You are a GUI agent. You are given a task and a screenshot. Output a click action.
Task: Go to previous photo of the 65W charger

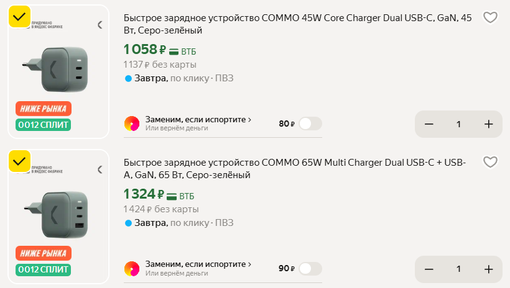pos(100,169)
